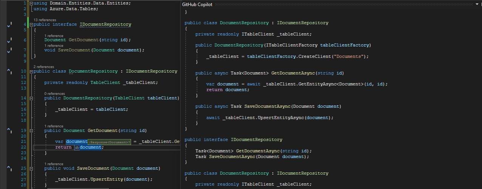Screen dimensions: 482x189
Task: Click the implements glyph next to line 19
Action: pyautogui.click(x=9, y=130)
